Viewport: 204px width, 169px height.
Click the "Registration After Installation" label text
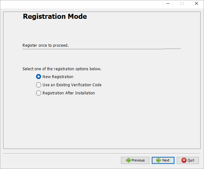(x=69, y=93)
